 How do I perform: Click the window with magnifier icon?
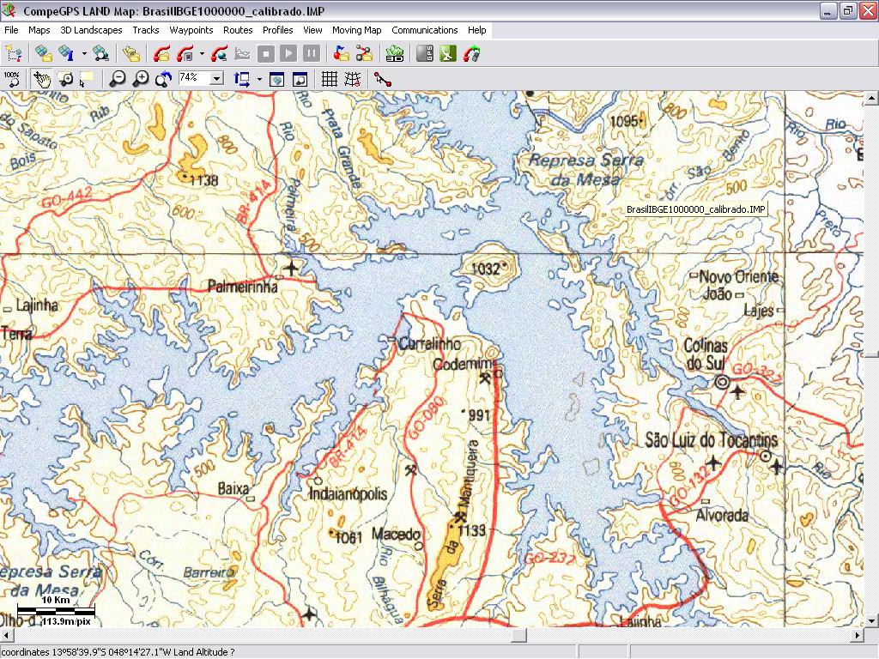(x=300, y=79)
